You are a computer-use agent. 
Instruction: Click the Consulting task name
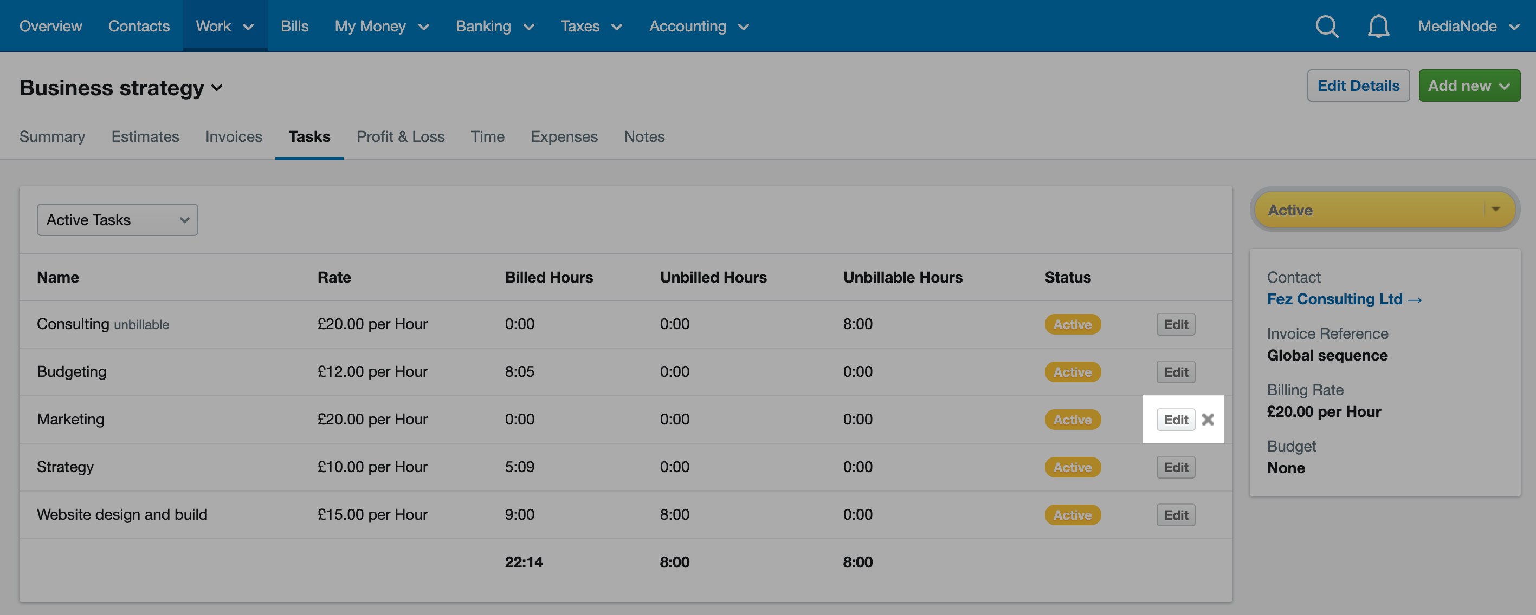73,324
